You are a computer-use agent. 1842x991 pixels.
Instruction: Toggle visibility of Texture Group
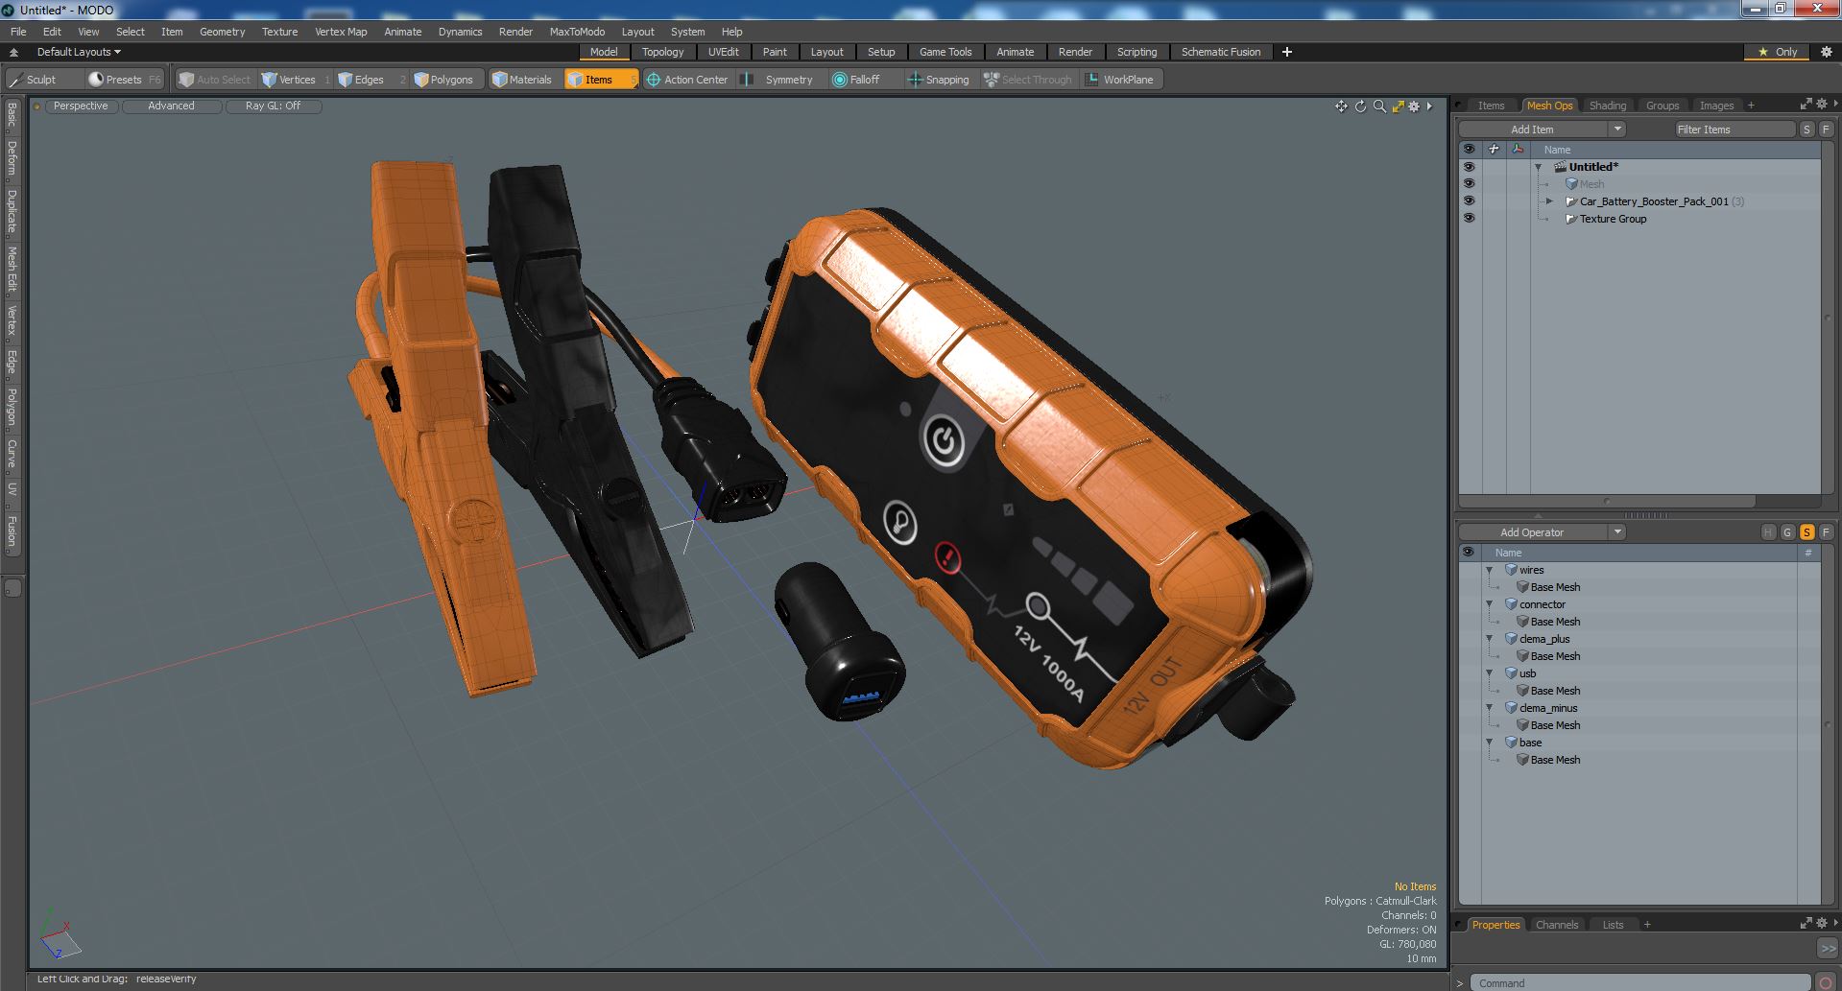click(1469, 219)
